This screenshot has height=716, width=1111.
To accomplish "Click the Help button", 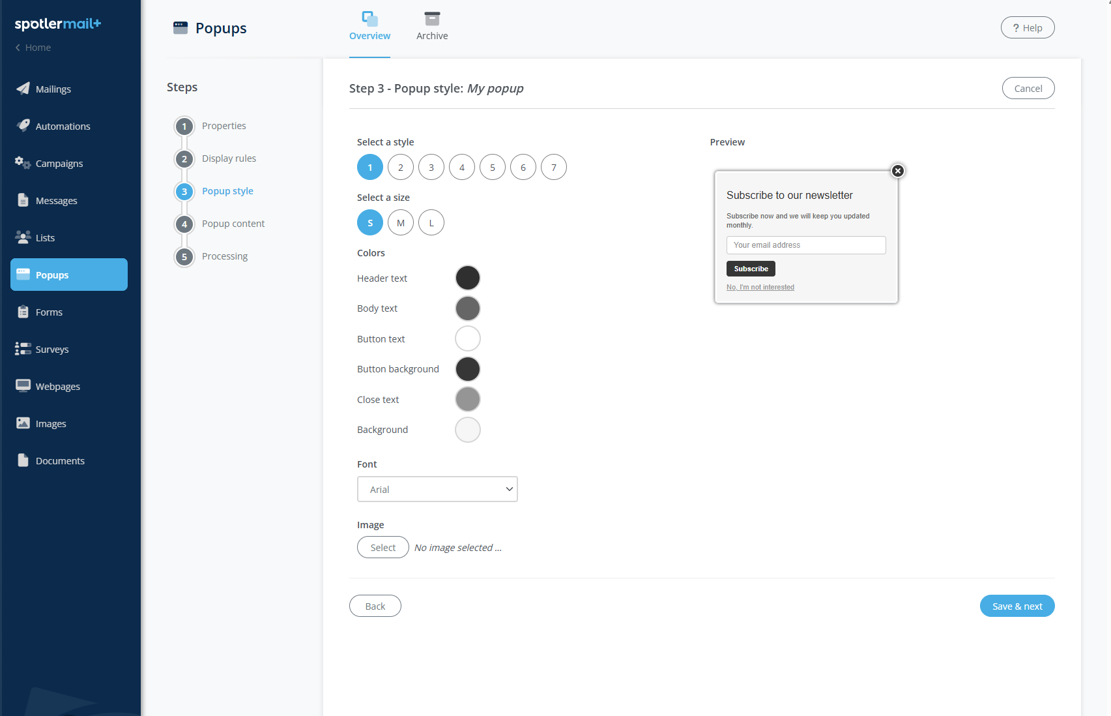I will coord(1028,27).
